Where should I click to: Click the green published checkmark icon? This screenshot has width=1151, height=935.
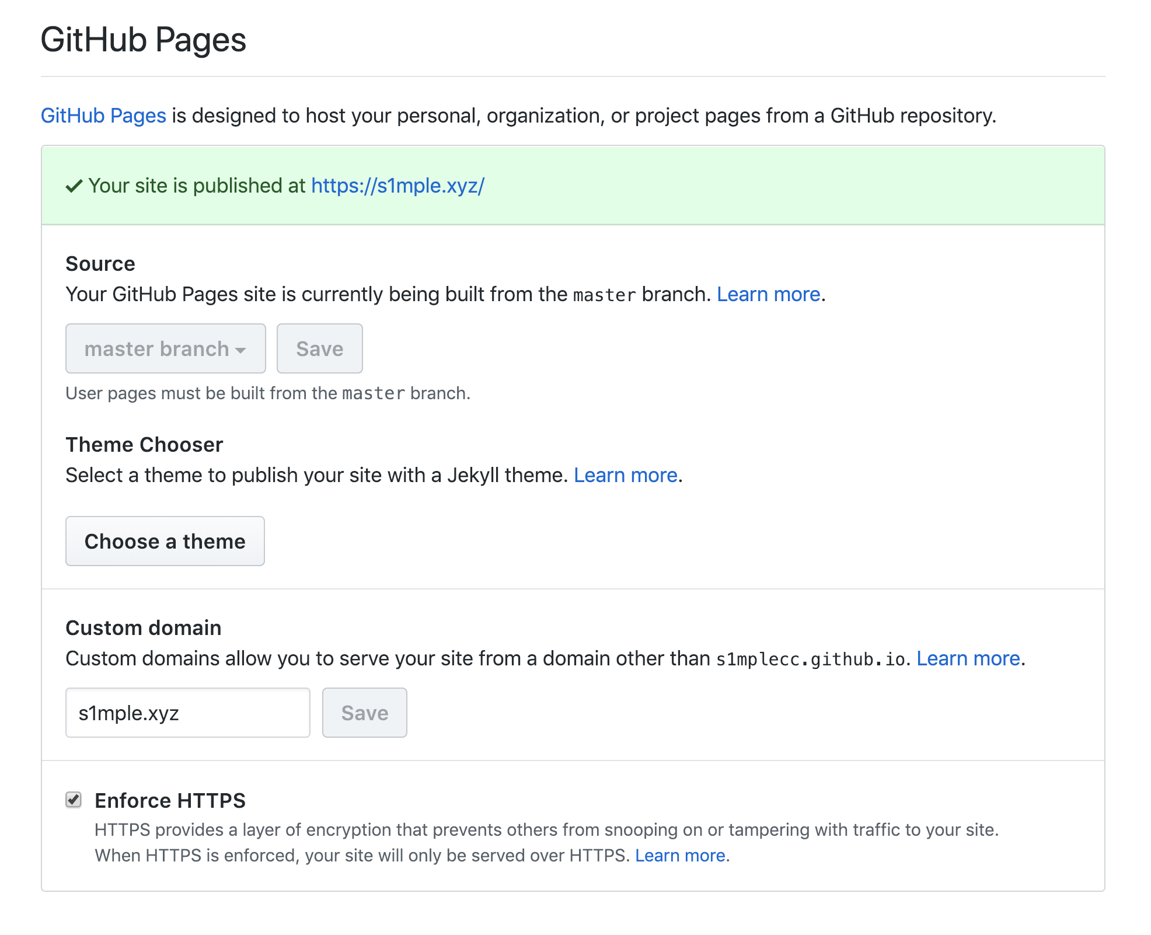click(74, 186)
